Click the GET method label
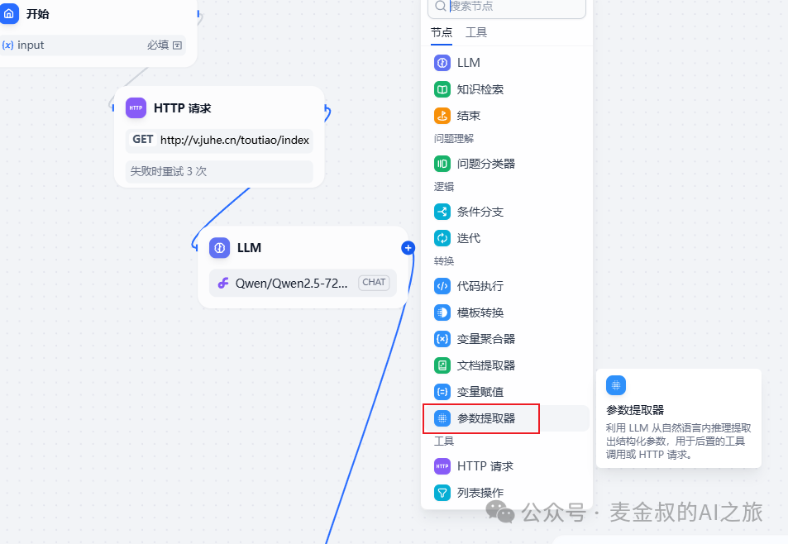Screen dimensions: 788x544 click(x=143, y=140)
